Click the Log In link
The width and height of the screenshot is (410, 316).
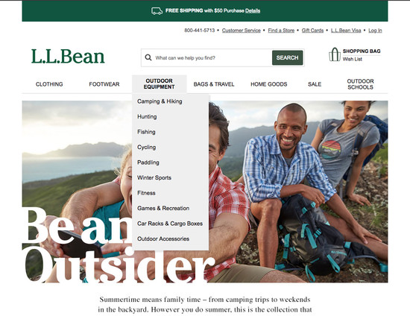tap(375, 31)
